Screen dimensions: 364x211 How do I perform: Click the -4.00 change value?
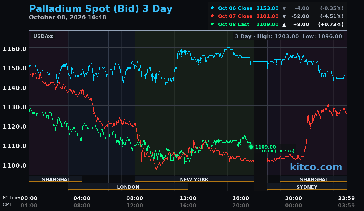(x=302, y=8)
